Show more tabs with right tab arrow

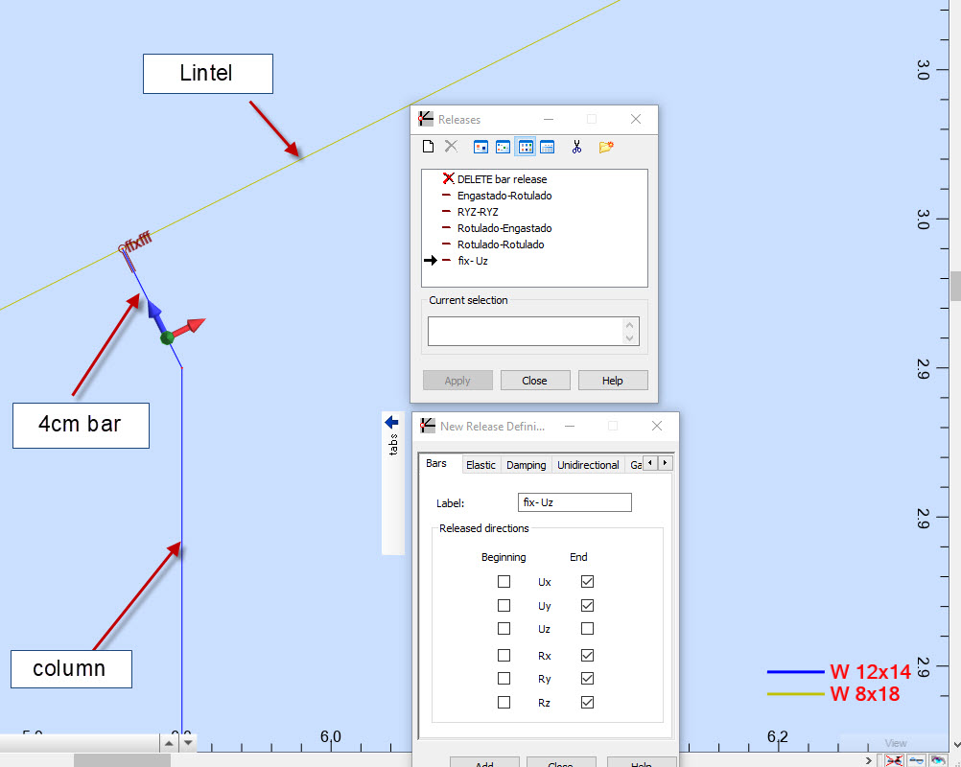coord(665,462)
